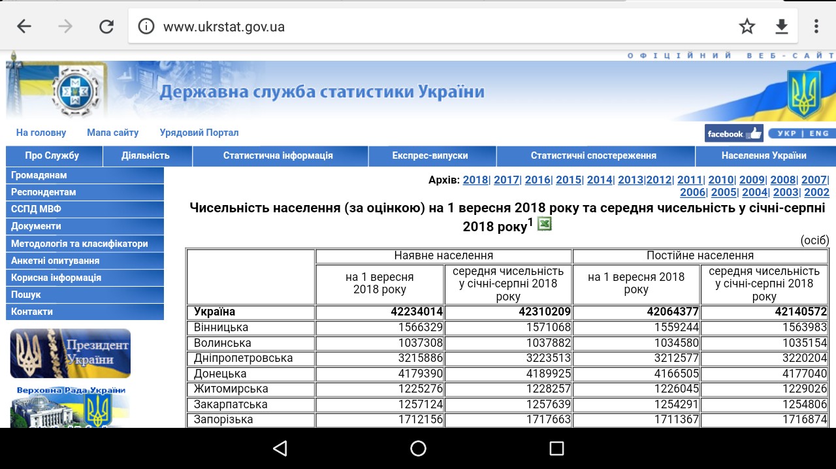Tap the URL address field
The width and height of the screenshot is (836, 469).
tap(431, 27)
